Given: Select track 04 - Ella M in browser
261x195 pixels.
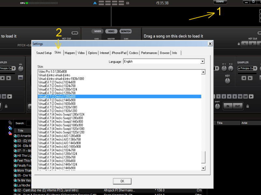Looking at the screenshot, I should coord(23,146).
